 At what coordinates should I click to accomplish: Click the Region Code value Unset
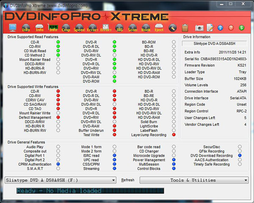[242, 104]
